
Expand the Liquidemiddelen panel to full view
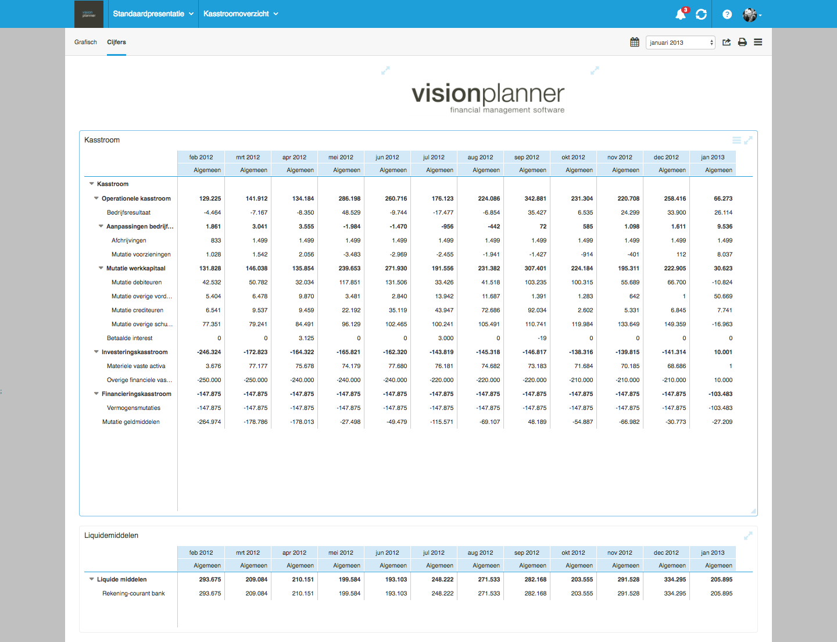tap(748, 536)
